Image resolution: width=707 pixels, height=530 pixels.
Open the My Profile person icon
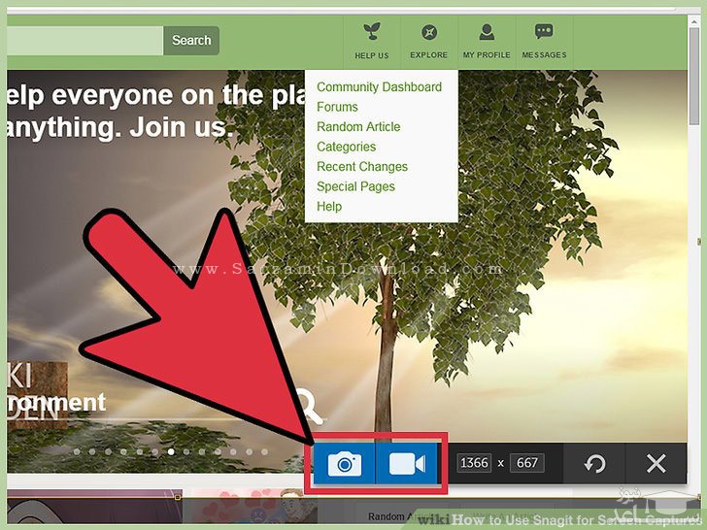pos(487,33)
